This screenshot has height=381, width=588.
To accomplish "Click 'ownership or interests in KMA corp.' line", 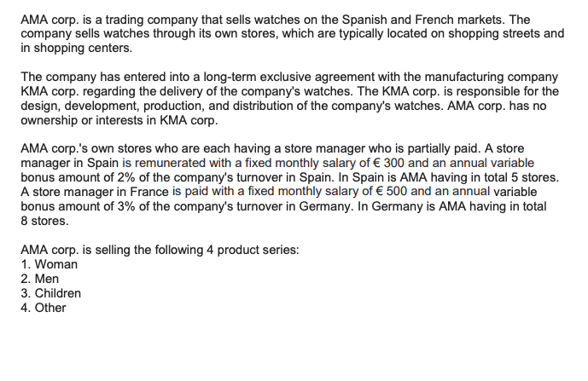I will (x=119, y=121).
